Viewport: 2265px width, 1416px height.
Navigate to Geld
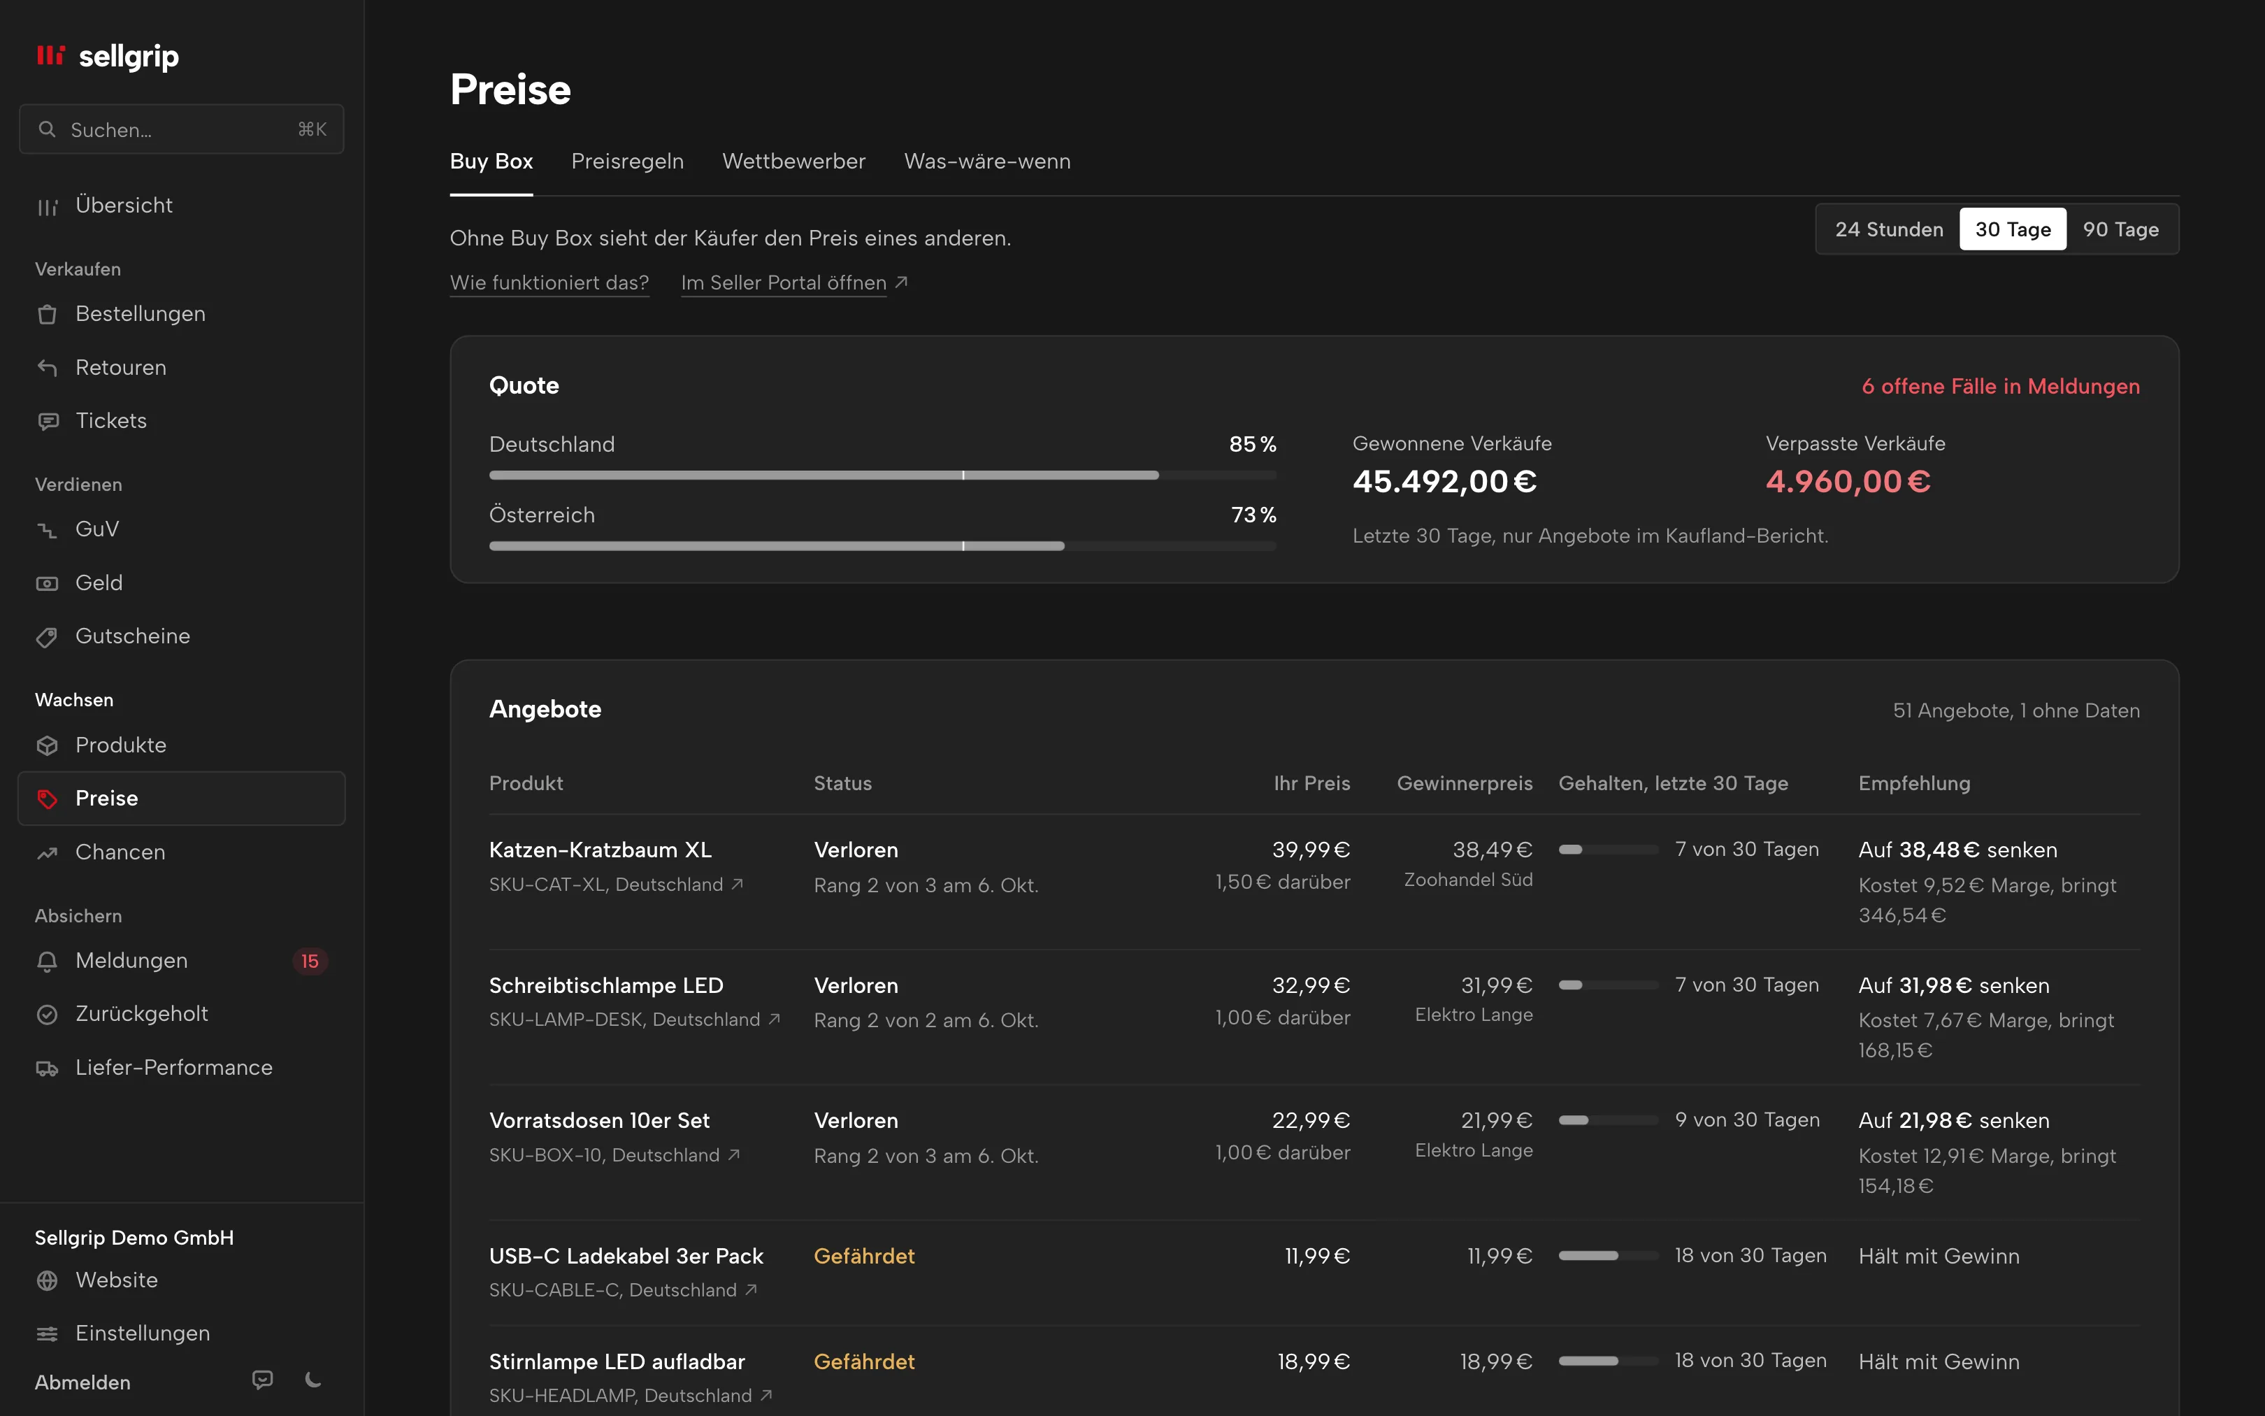click(182, 582)
